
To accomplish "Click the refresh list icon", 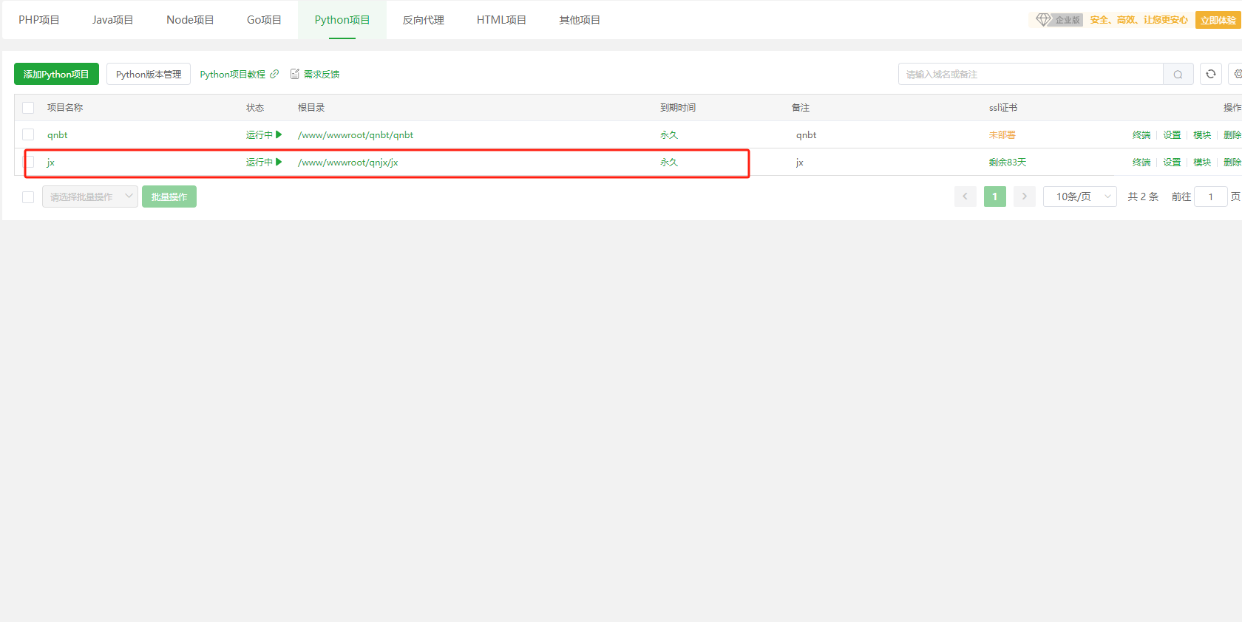I will (x=1210, y=74).
